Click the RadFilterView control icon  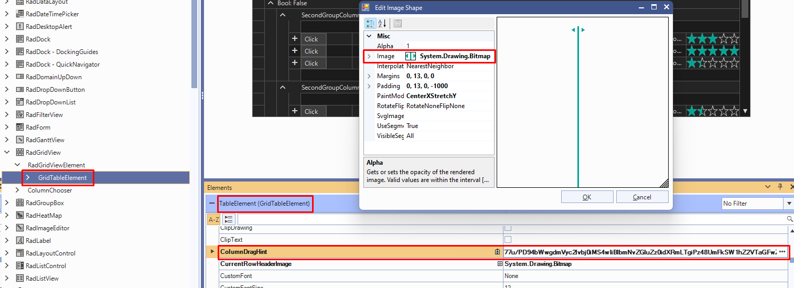coord(20,115)
